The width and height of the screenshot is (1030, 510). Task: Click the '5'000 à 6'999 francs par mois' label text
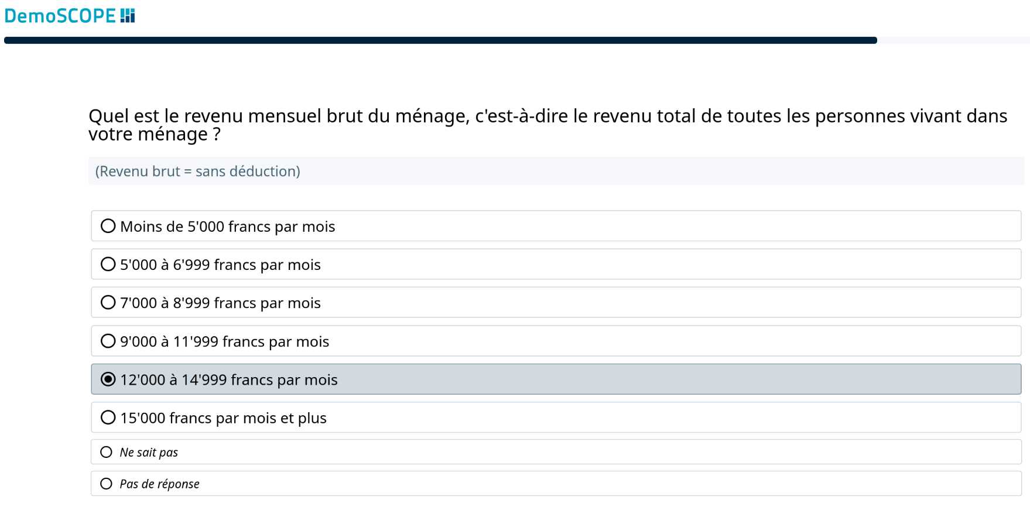coord(220,265)
